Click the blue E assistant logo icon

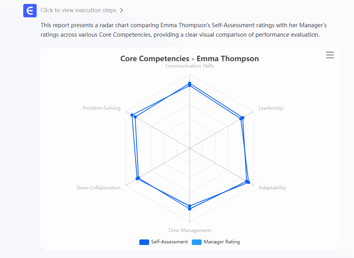[x=30, y=11]
